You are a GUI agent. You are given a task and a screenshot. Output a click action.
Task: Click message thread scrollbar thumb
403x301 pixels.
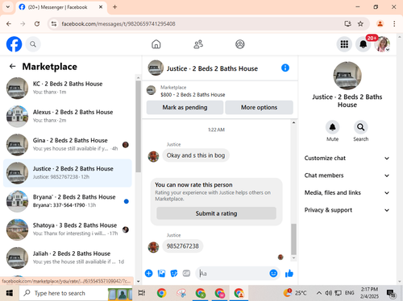pyautogui.click(x=293, y=239)
